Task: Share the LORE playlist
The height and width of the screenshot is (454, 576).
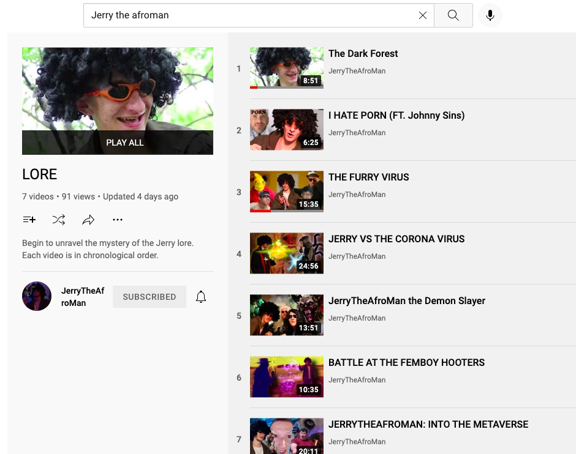Action: [88, 220]
